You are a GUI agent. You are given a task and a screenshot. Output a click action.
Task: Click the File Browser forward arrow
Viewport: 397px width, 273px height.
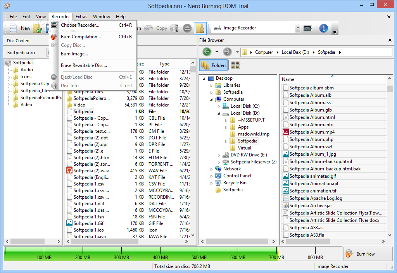point(227,52)
